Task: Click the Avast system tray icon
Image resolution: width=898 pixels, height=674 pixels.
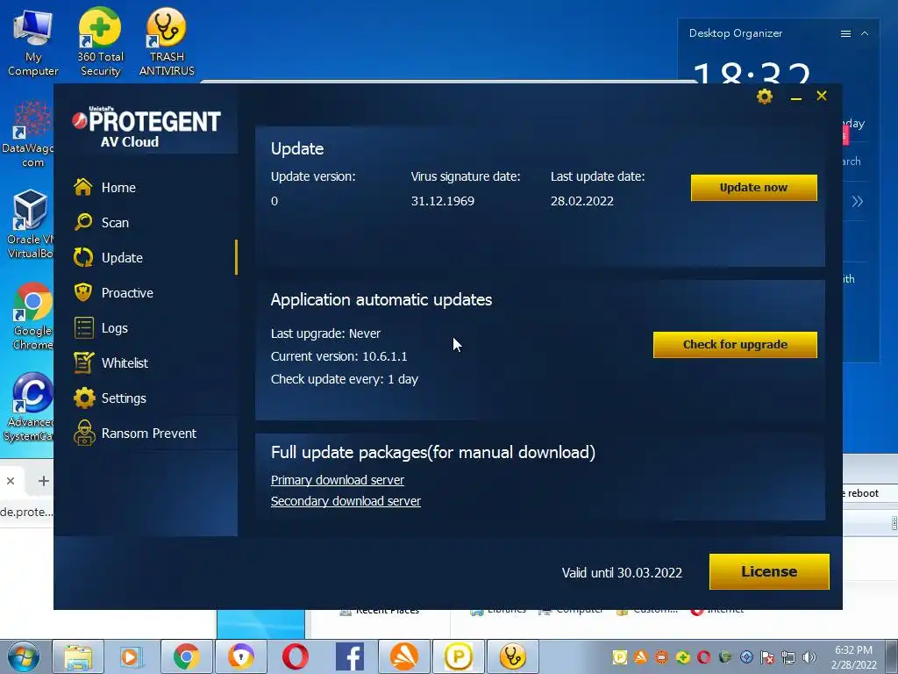Action: coord(640,656)
